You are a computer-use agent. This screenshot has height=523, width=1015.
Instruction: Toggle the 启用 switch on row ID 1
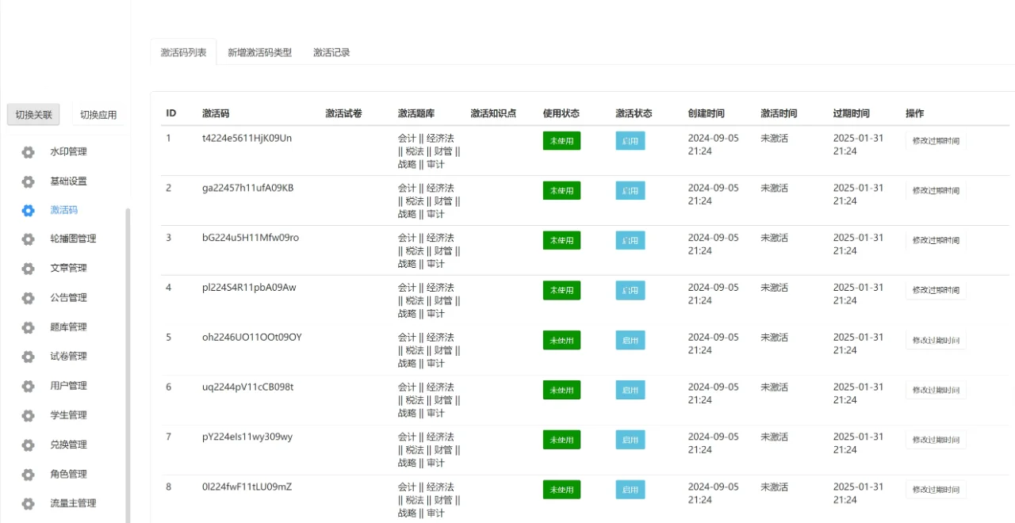630,140
